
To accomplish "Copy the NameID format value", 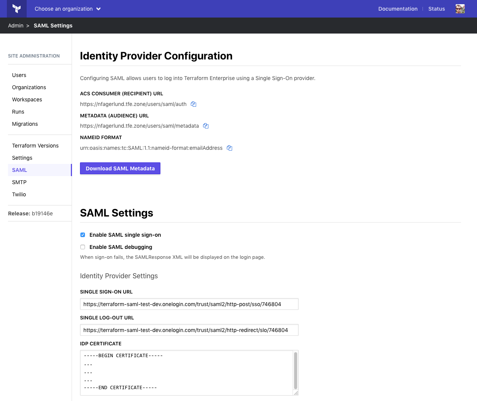I will [229, 148].
